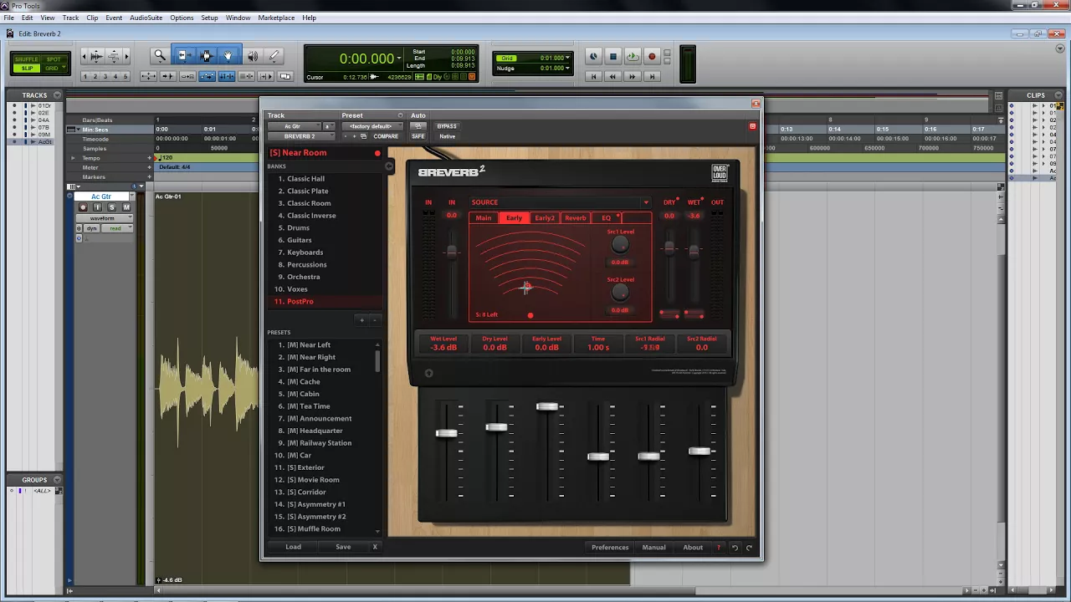Mute the Ac Gtr track
Image resolution: width=1071 pixels, height=602 pixels.
[126, 207]
